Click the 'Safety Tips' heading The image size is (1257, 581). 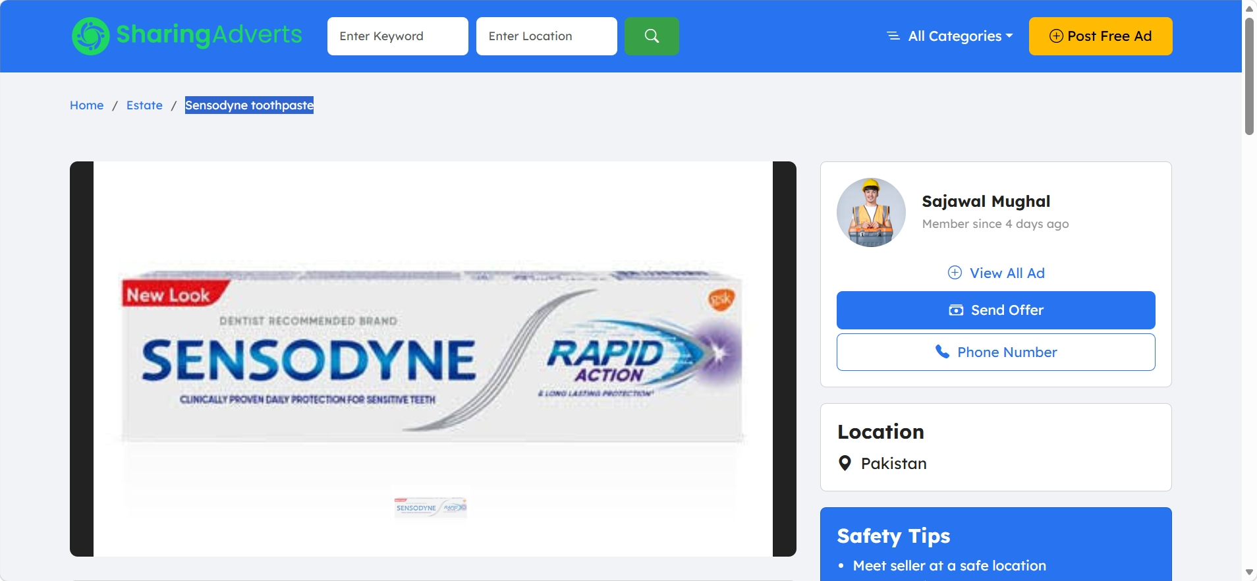pyautogui.click(x=893, y=536)
